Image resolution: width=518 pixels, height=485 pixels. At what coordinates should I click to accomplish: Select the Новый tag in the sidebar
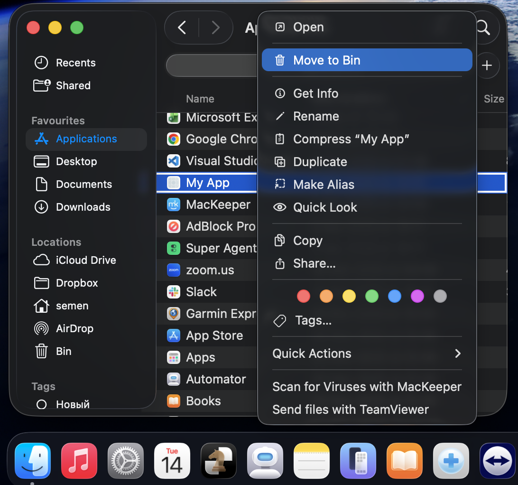pyautogui.click(x=63, y=404)
